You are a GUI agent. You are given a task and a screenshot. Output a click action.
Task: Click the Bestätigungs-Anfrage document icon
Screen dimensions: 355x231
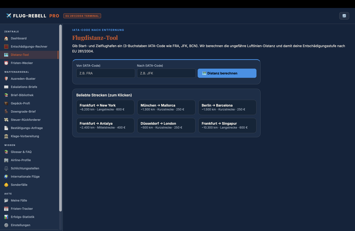pos(6,128)
